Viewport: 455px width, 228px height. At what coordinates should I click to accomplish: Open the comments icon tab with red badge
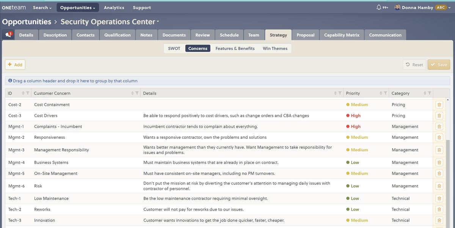click(x=8, y=35)
